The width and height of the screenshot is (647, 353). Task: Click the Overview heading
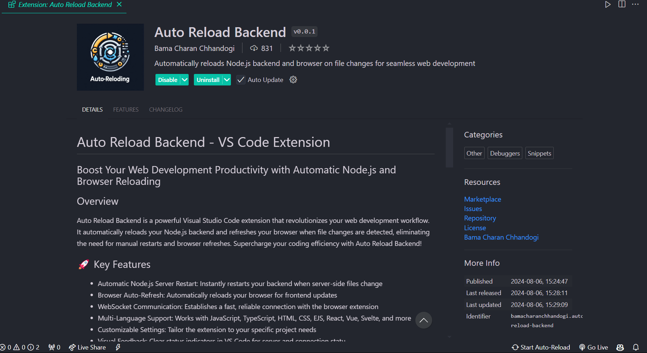tap(97, 201)
